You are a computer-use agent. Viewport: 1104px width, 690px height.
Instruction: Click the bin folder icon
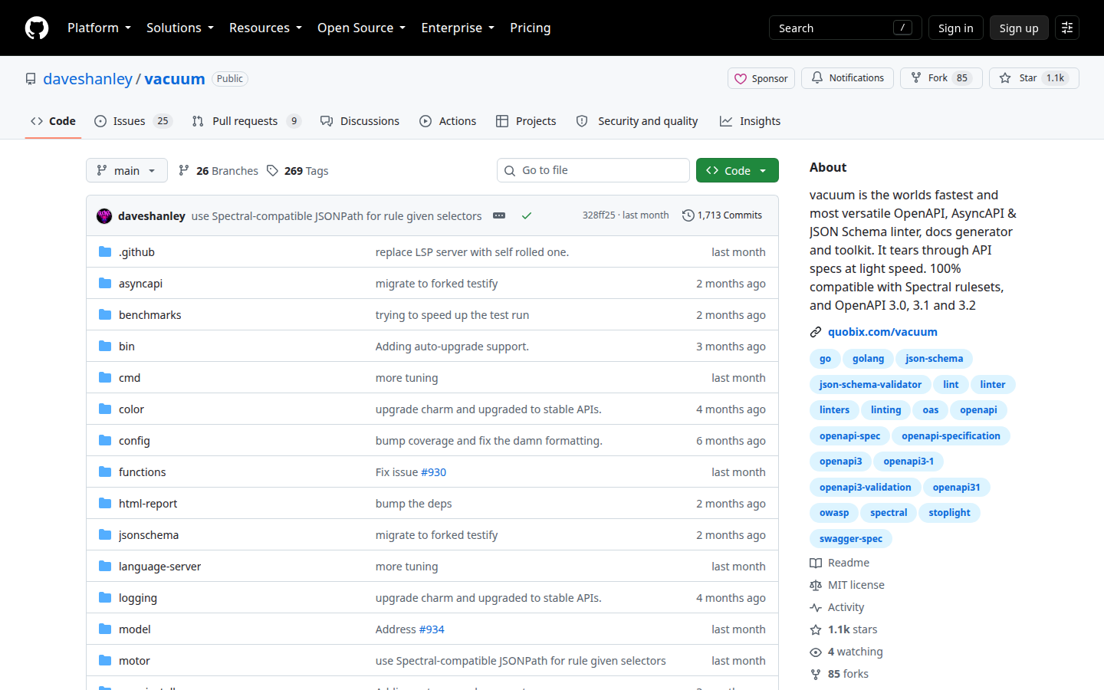coord(105,346)
